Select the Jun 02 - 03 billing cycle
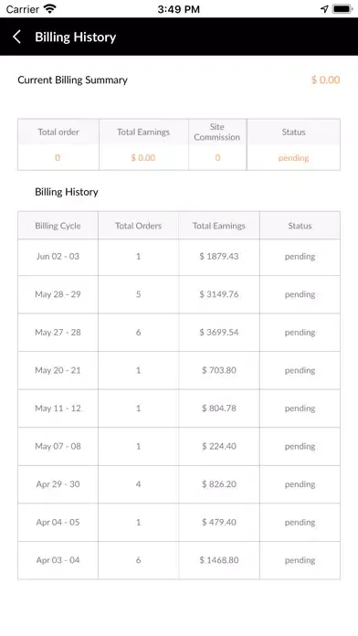 [x=58, y=257]
